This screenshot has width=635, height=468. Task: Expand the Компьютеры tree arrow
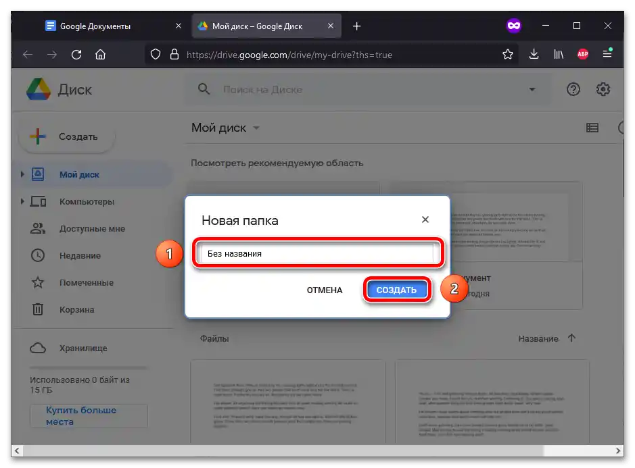pyautogui.click(x=22, y=201)
